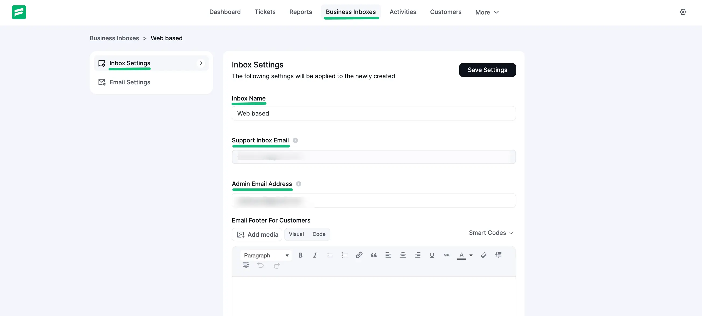Apply italic formatting in editor toolbar

tap(315, 255)
